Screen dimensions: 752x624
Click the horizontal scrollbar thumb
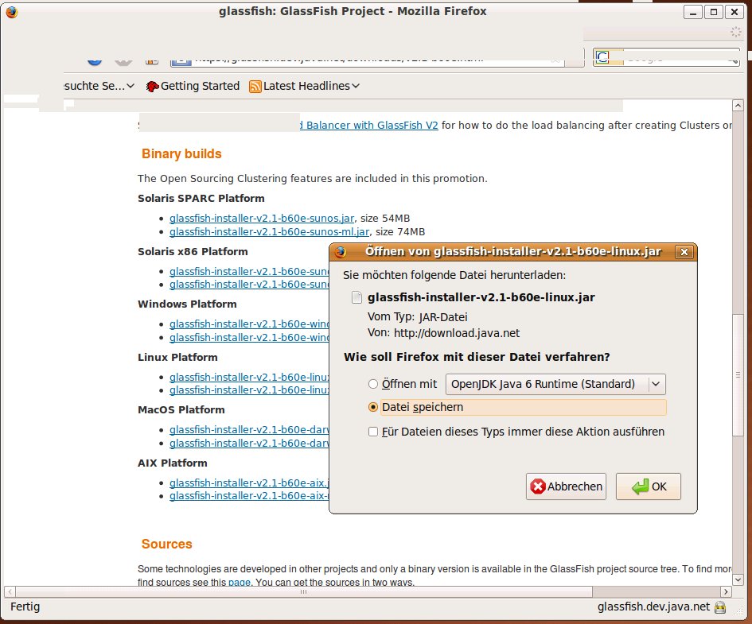[x=303, y=592]
